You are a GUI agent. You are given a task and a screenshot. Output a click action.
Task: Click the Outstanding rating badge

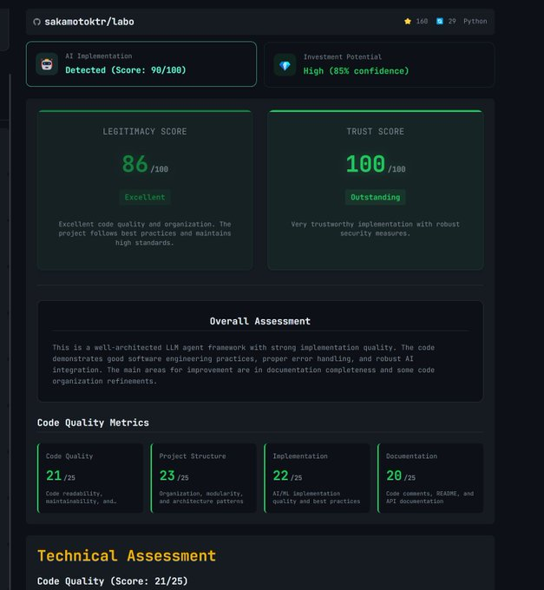tap(376, 197)
